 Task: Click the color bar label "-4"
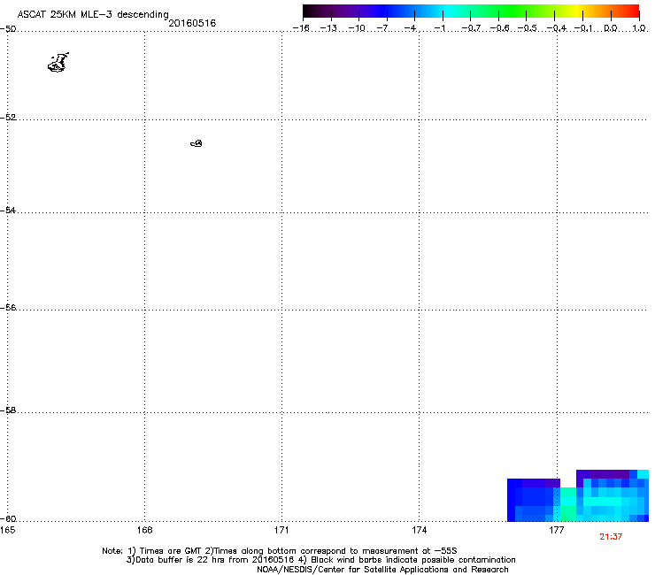(x=410, y=28)
